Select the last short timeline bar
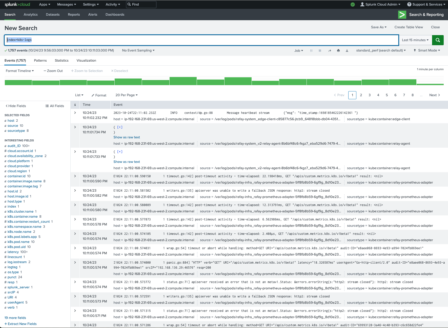448x328 pixels. point(430,84)
